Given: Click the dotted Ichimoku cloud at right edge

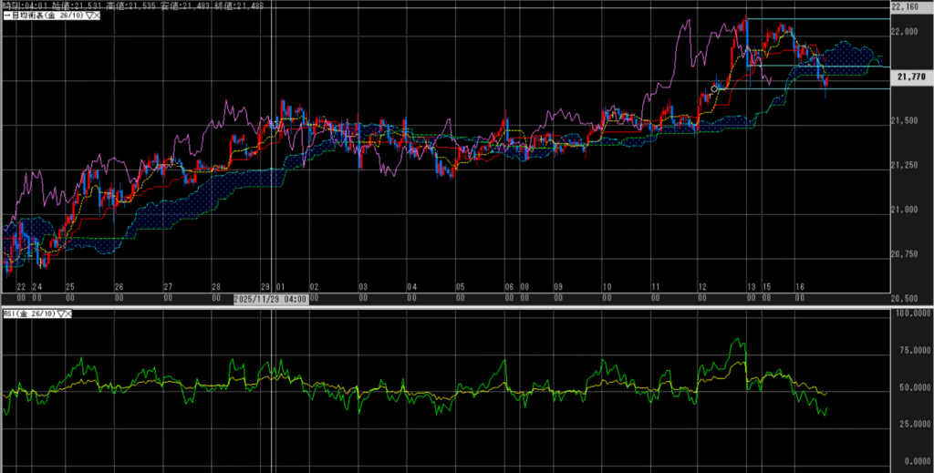Looking at the screenshot, I should [857, 53].
